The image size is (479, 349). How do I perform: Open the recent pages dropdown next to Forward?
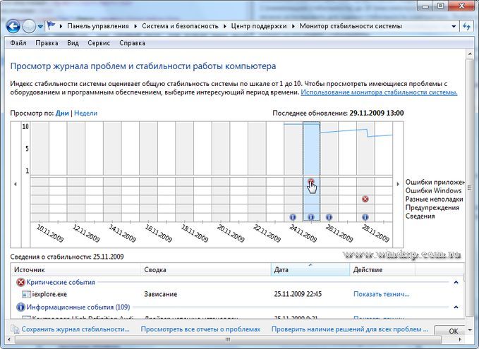tap(40, 27)
